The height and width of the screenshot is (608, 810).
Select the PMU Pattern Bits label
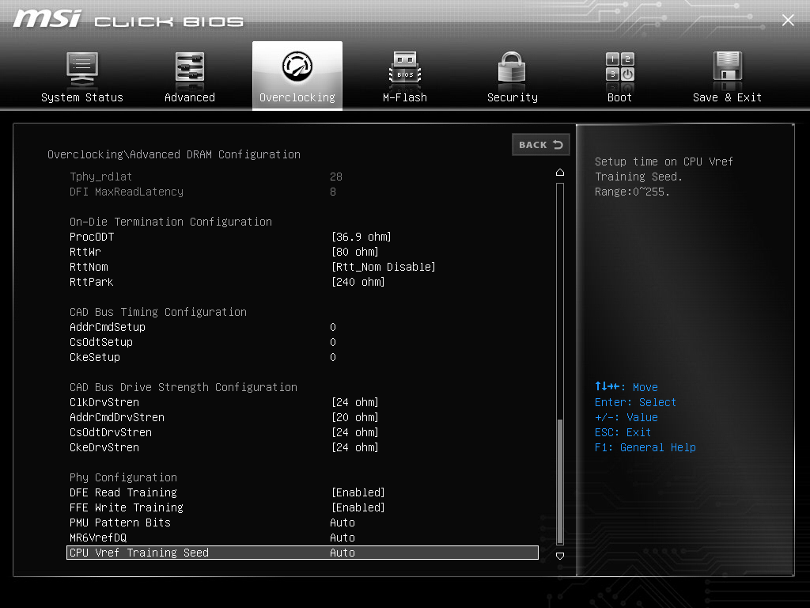click(x=120, y=522)
